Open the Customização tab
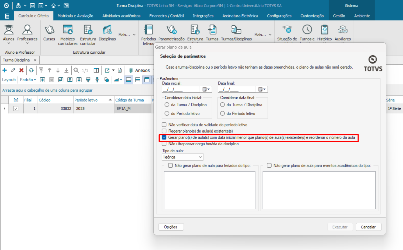This screenshot has height=250, width=403. tap(312, 16)
